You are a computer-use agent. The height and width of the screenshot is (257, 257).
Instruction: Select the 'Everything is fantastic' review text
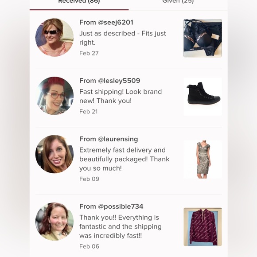coord(121,226)
